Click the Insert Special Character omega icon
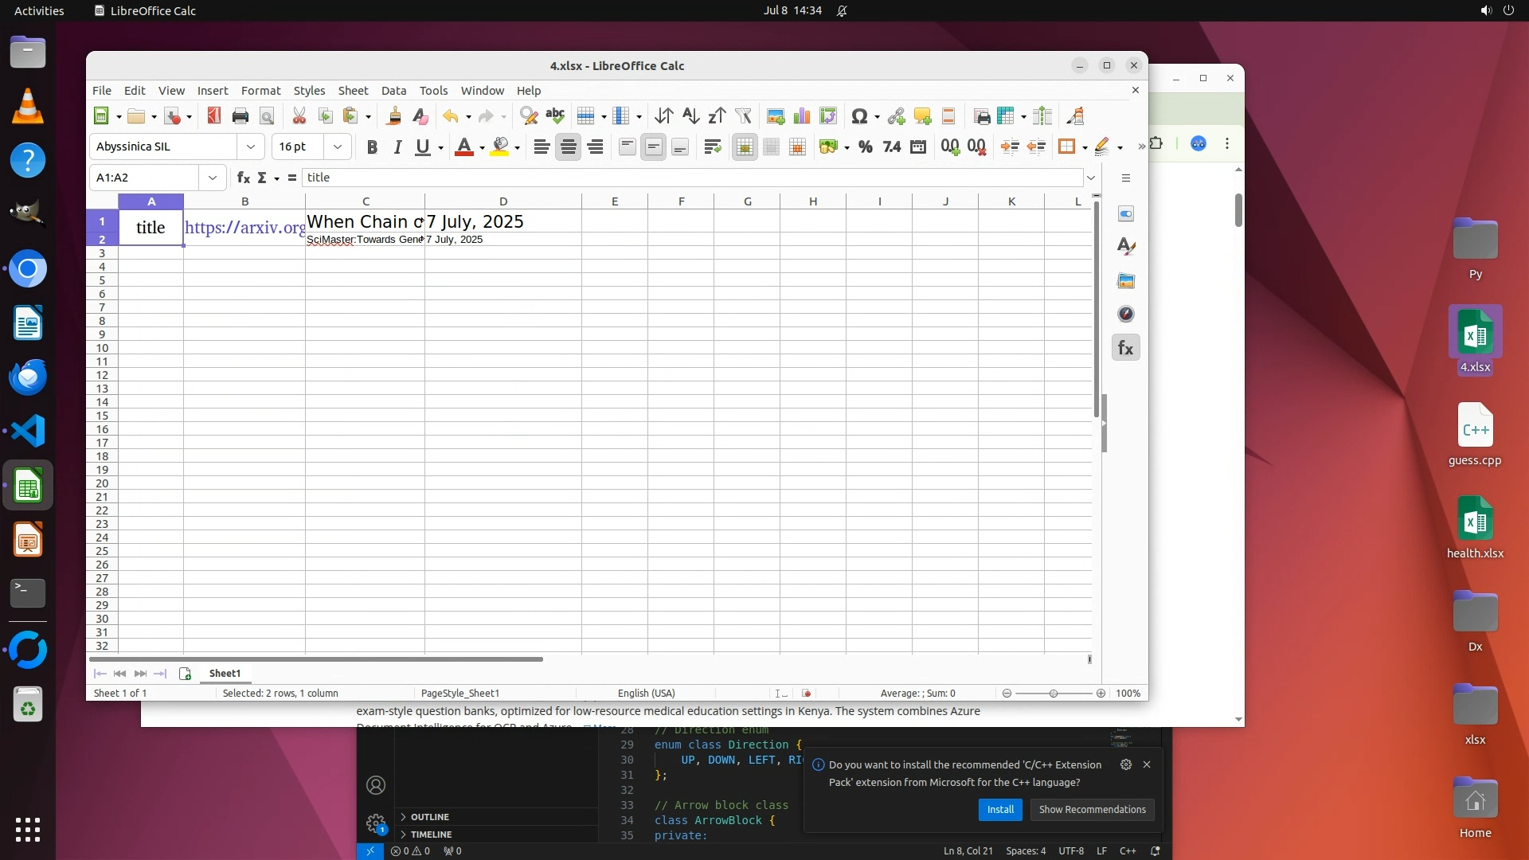The width and height of the screenshot is (1529, 860). [x=858, y=116]
